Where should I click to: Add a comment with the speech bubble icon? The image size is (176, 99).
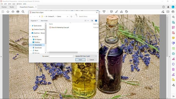point(111,12)
